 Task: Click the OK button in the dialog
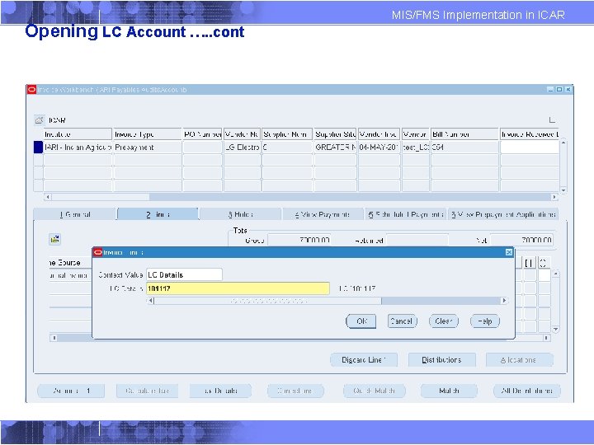pyautogui.click(x=361, y=321)
